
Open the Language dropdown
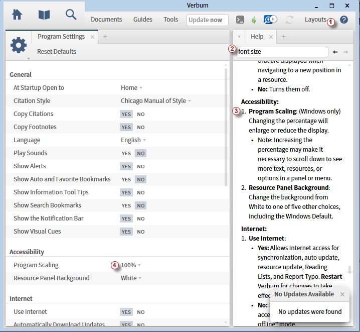point(133,140)
